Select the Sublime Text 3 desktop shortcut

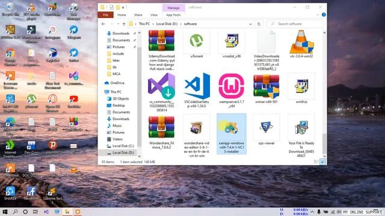pos(52,196)
